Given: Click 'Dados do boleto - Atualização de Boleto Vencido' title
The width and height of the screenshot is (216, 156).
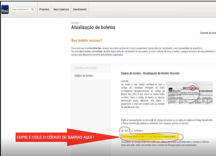Looking at the screenshot, I should point(150,73).
